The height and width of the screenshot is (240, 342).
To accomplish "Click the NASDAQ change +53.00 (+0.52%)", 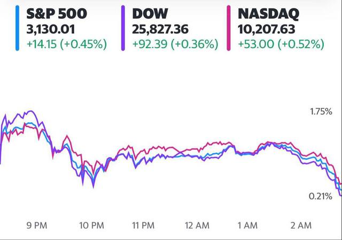I will [x=281, y=44].
